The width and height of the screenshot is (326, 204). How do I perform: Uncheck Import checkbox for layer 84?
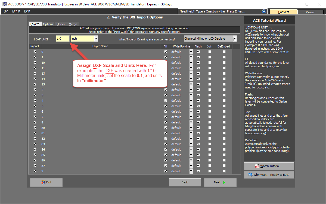pyautogui.click(x=35, y=149)
